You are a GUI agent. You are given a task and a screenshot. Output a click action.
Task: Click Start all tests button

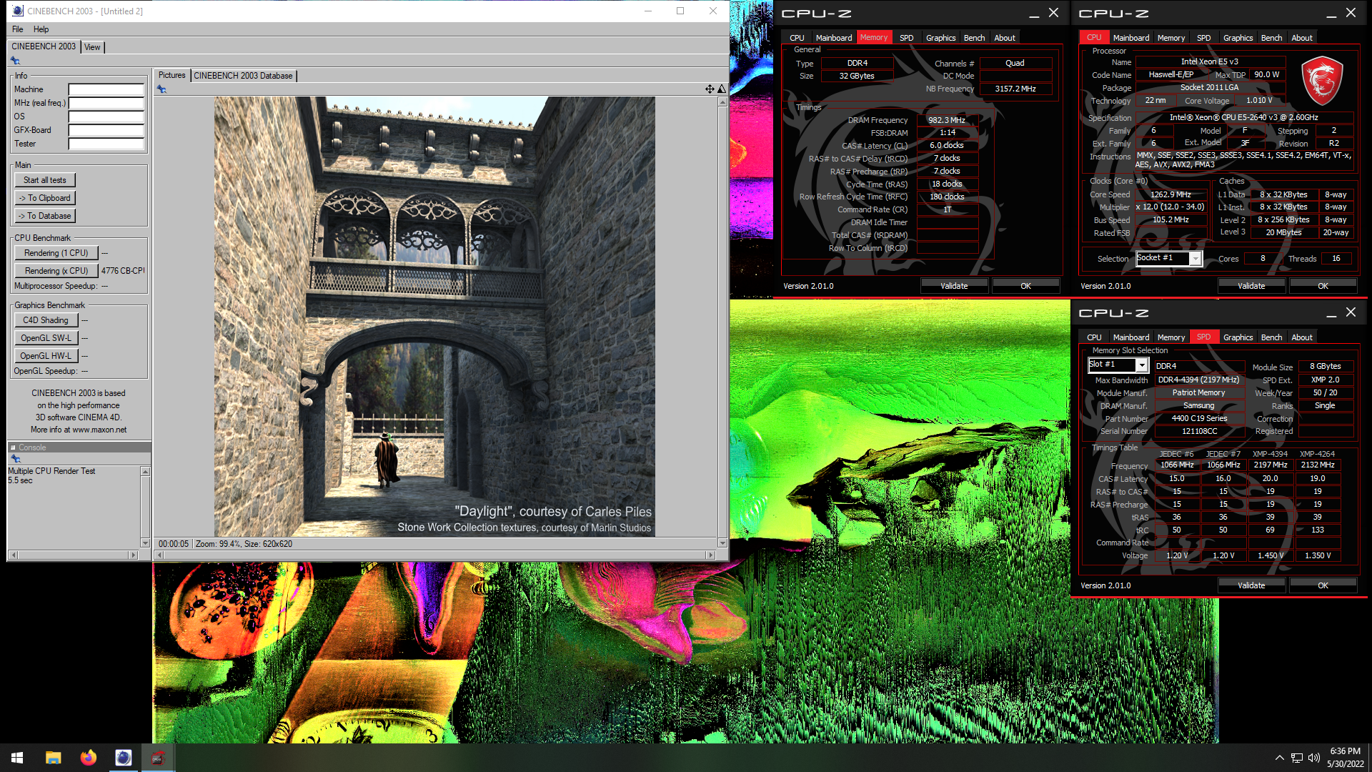point(45,180)
